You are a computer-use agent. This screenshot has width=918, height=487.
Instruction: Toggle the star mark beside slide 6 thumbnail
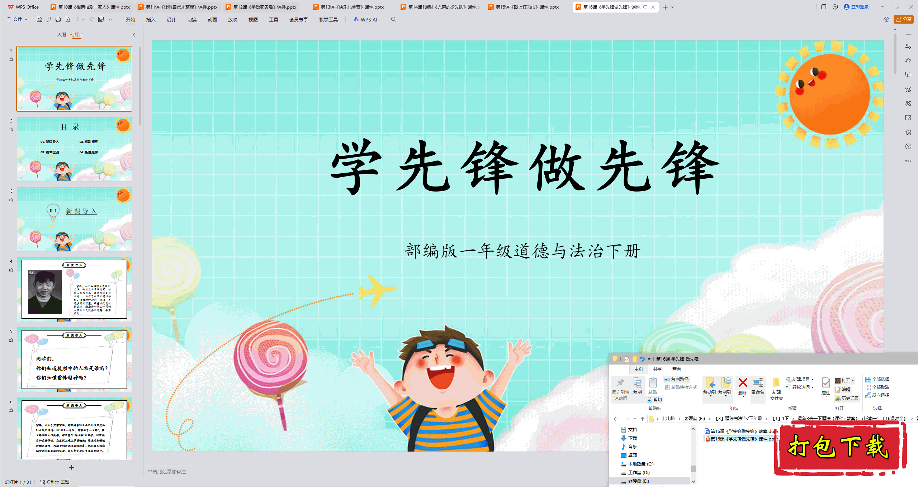pyautogui.click(x=11, y=410)
